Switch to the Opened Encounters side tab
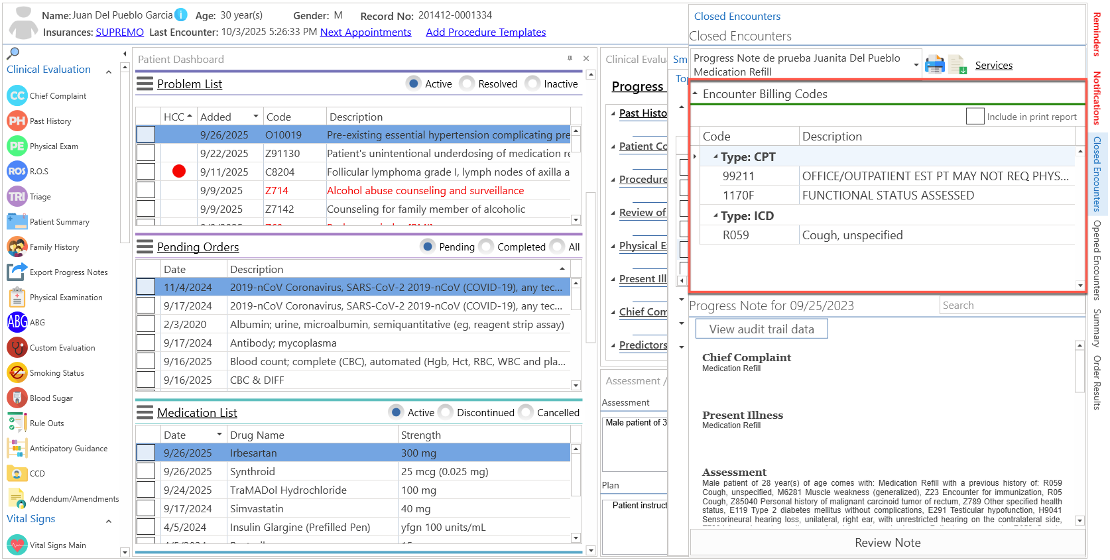The image size is (1110, 560). pos(1097,260)
